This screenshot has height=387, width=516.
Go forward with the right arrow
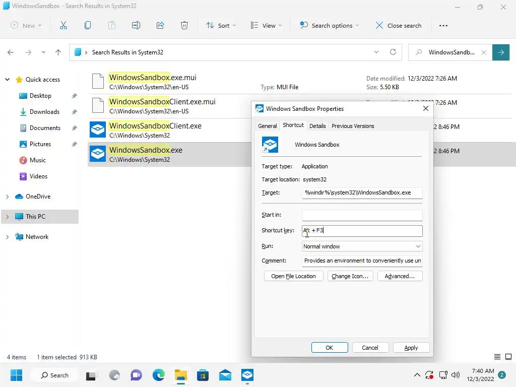28,52
